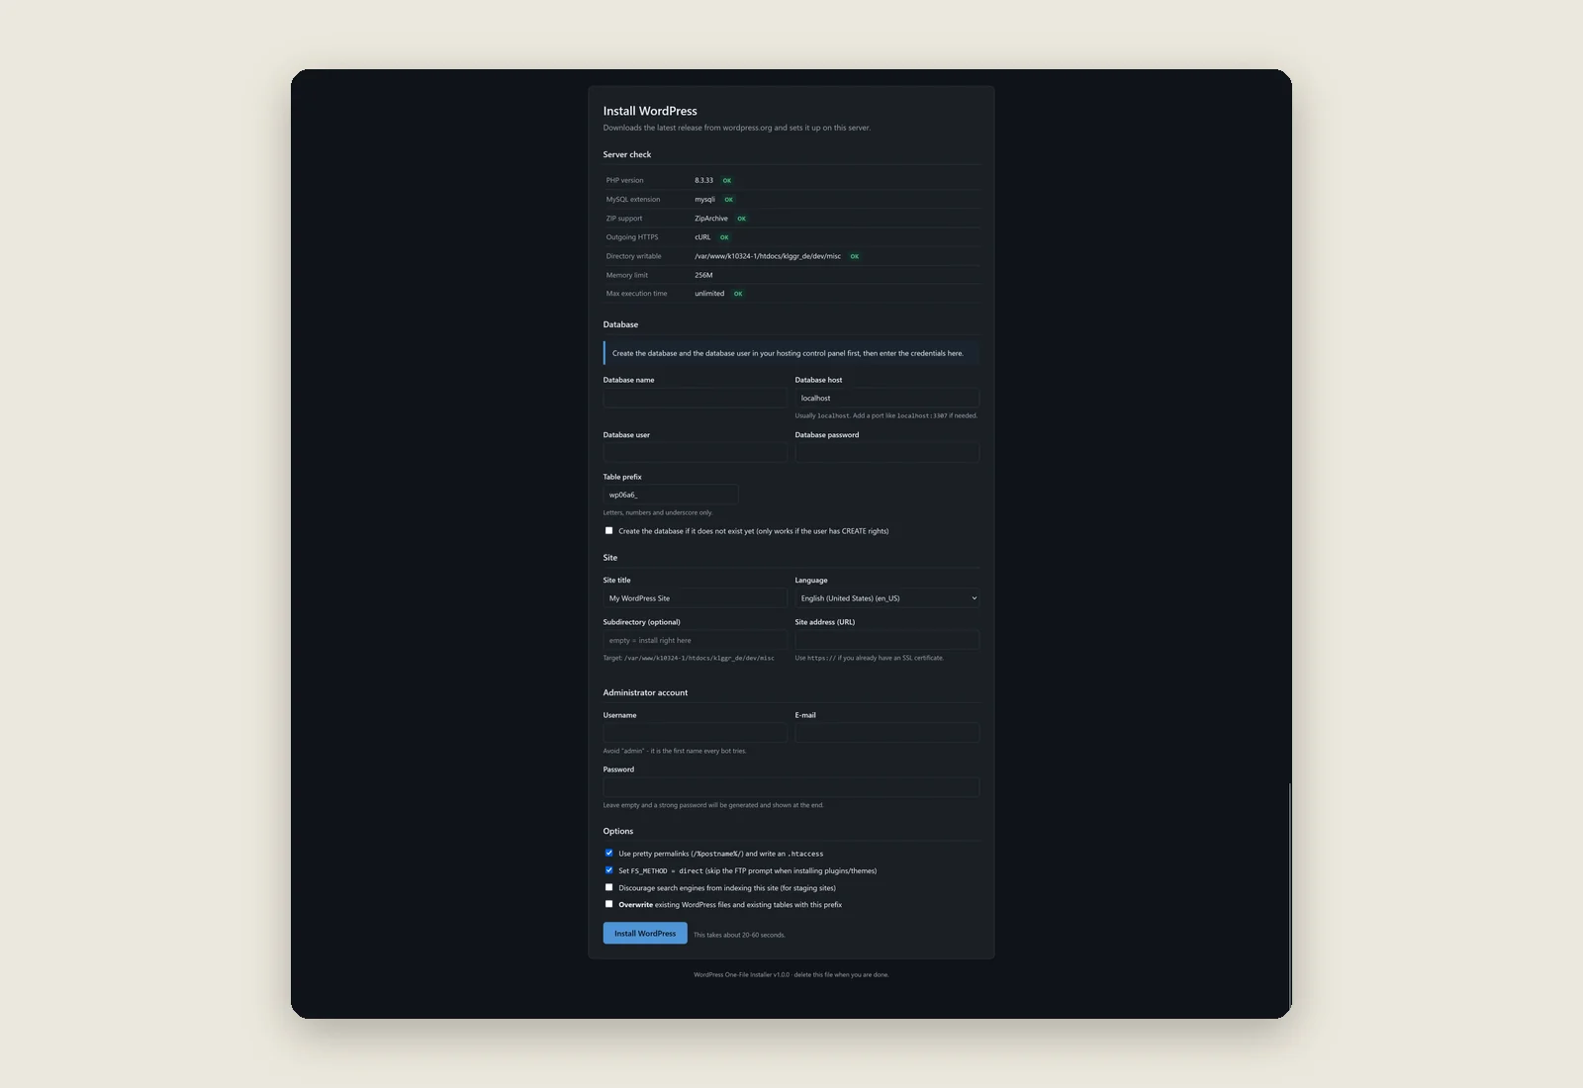Click the "This takes about 20-60 seconds" note
Viewport: 1583px width, 1088px height.
(x=739, y=935)
